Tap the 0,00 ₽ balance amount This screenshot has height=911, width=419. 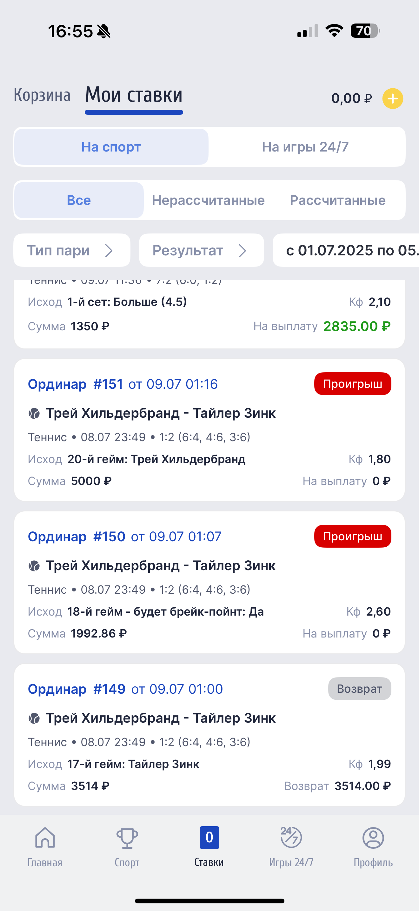[x=351, y=98]
